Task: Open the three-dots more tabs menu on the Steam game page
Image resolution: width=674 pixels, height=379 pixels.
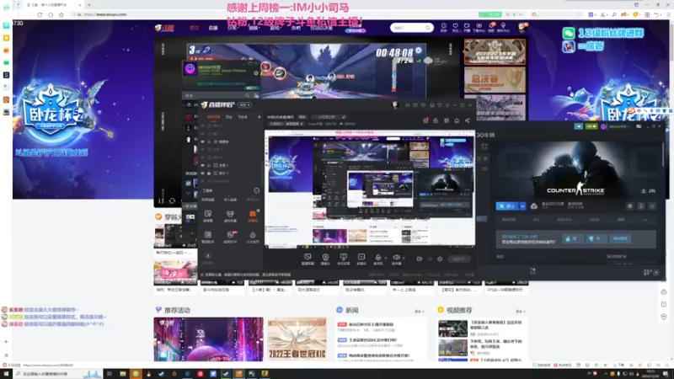Action: [645, 220]
